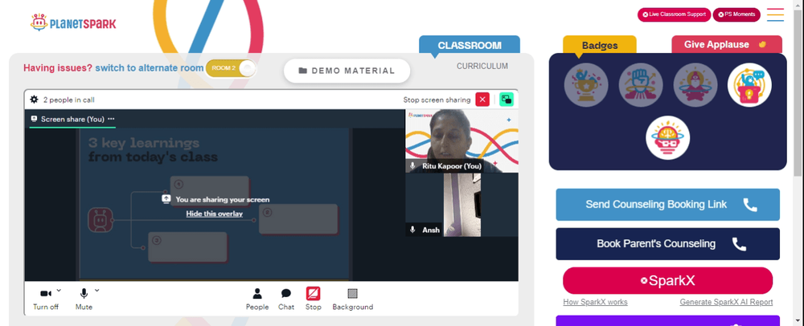Open the hamburger menu at top right
Viewport: 804px width, 326px height.
(x=775, y=14)
